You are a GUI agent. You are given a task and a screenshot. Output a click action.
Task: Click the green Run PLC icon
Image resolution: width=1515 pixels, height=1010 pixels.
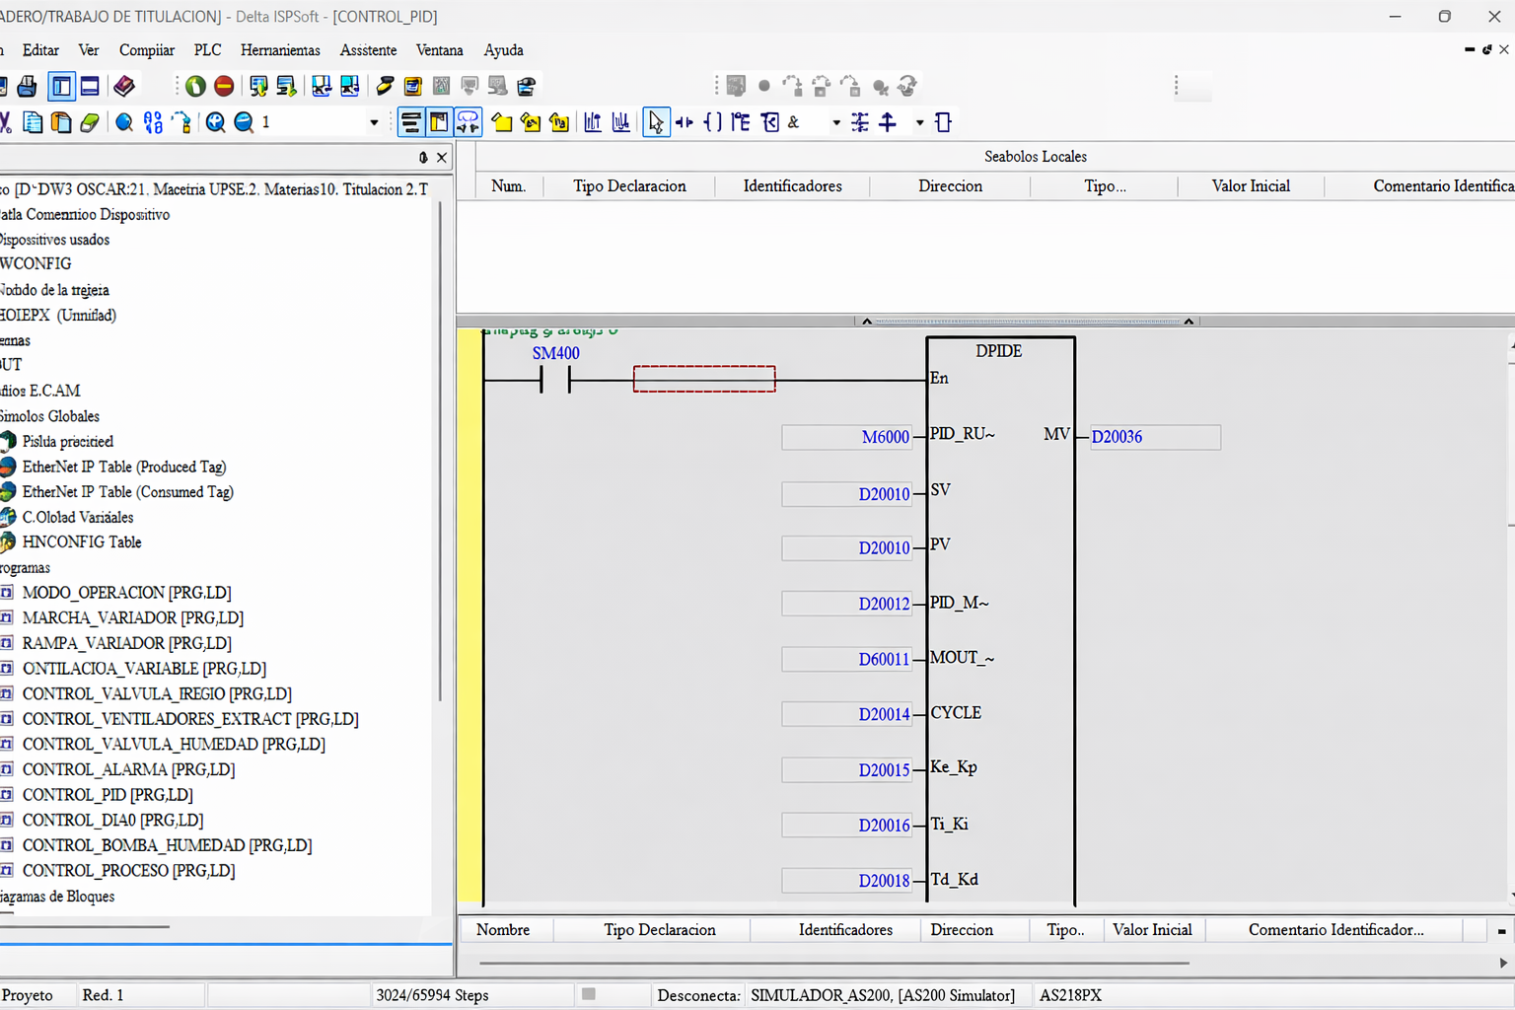(x=195, y=87)
